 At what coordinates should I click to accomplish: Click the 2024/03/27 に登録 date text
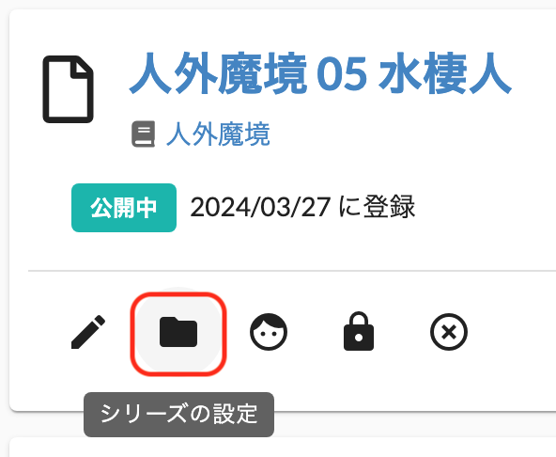point(302,207)
